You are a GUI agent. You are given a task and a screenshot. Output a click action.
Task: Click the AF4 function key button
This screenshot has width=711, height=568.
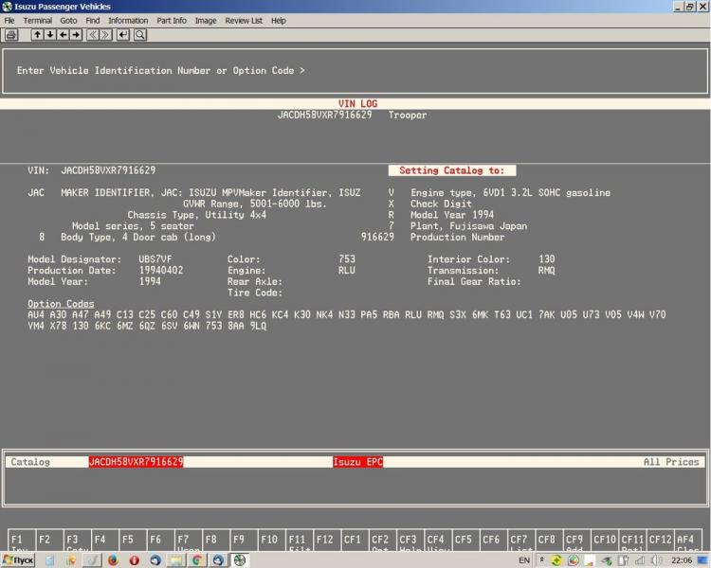pos(688,540)
